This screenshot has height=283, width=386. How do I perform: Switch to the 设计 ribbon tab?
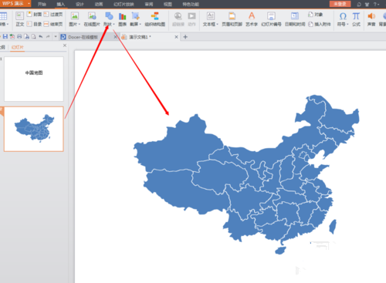point(80,4)
